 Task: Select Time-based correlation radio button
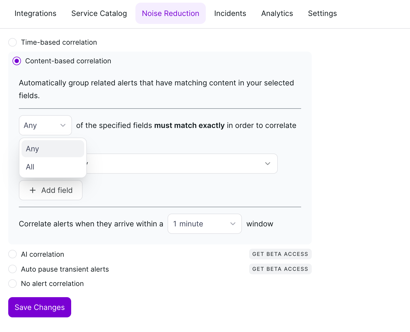pyautogui.click(x=12, y=42)
